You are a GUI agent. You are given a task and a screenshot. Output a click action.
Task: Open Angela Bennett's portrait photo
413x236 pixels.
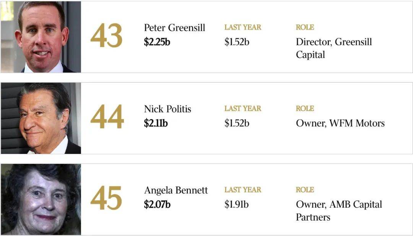click(x=41, y=199)
